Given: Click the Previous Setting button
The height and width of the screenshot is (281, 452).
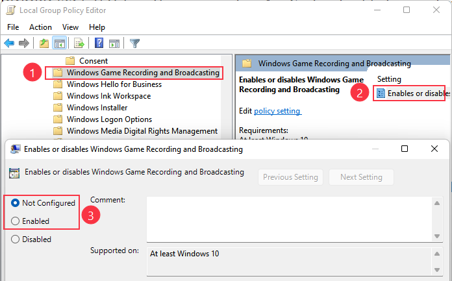Looking at the screenshot, I should [290, 177].
